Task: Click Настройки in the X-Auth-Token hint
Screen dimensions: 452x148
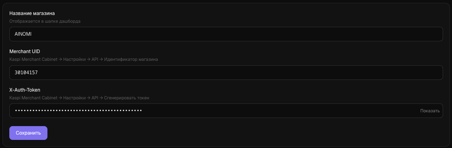Action: [x=74, y=98]
